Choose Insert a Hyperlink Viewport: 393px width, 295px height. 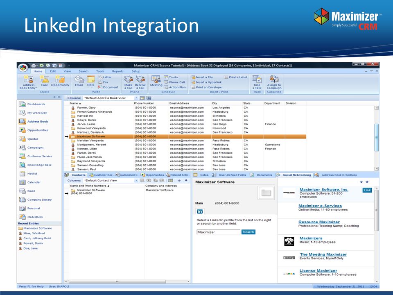(206, 82)
